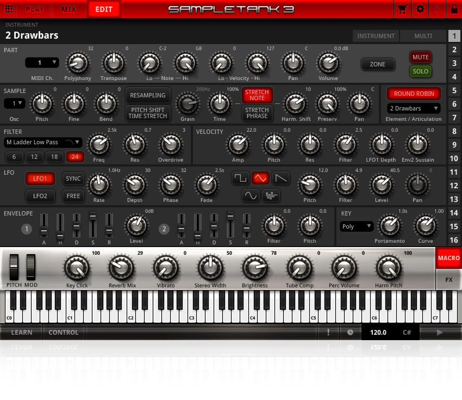Select the sine LFO waveform icon
Screen dimensions: 462x400
(251, 195)
